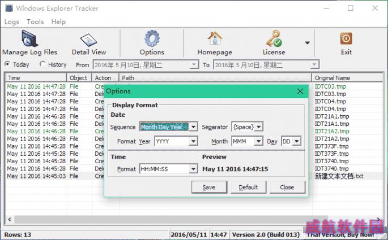Image resolution: width=388 pixels, height=240 pixels.
Task: Expand the Year format dropdown
Action: pos(194,141)
